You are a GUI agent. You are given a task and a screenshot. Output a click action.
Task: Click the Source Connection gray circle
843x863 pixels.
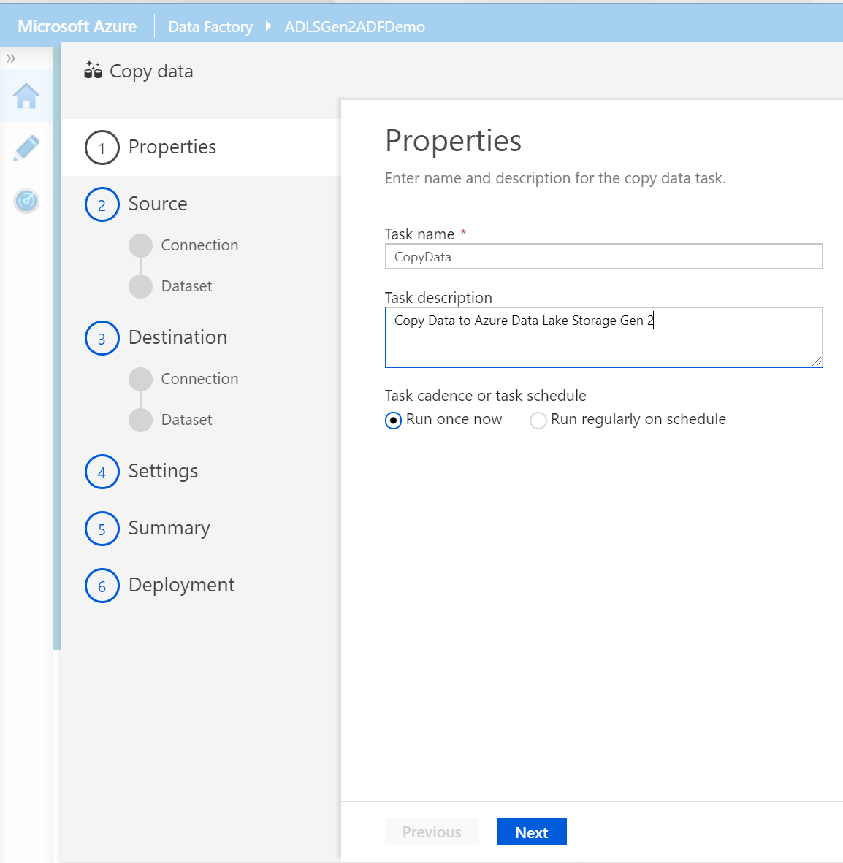[140, 245]
